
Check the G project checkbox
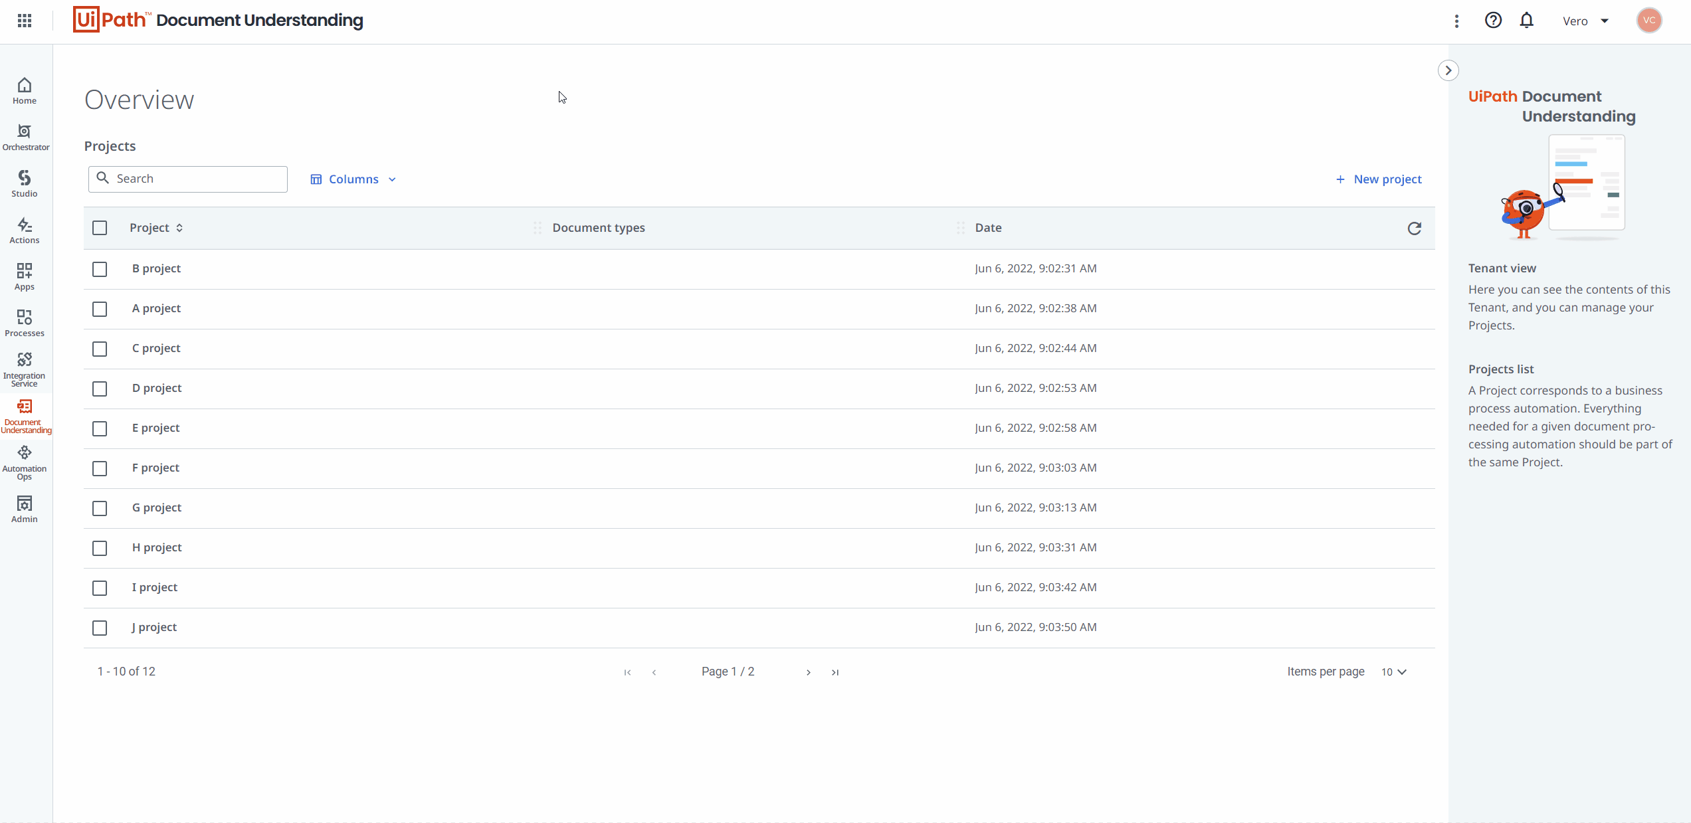point(100,508)
